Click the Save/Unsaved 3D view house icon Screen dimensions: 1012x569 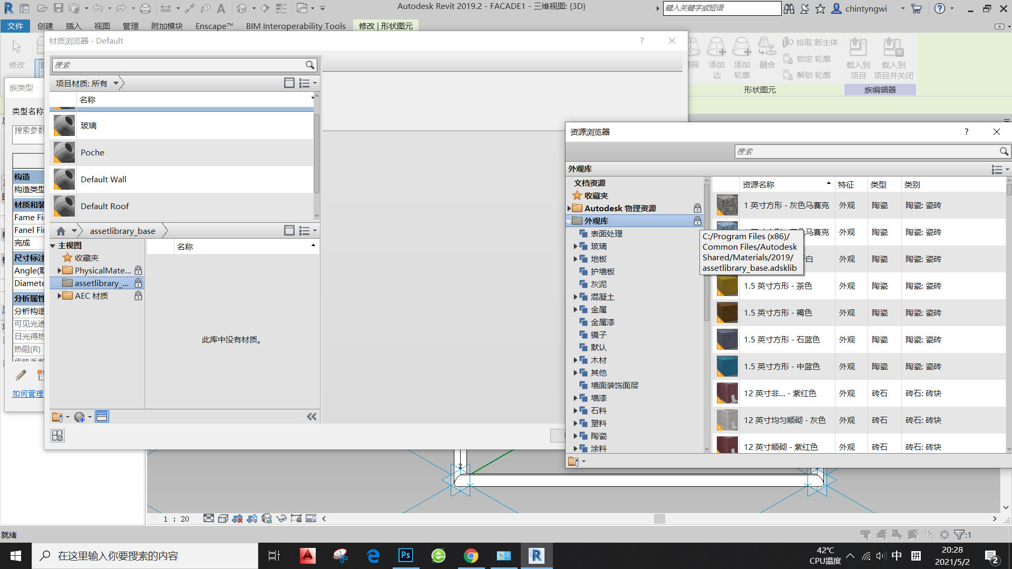tap(266, 518)
